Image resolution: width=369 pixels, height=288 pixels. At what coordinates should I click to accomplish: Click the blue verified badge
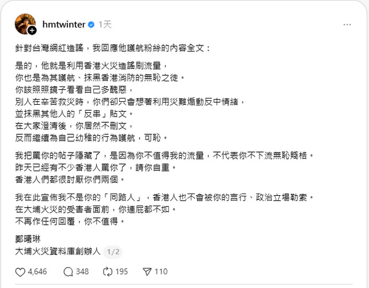click(91, 25)
